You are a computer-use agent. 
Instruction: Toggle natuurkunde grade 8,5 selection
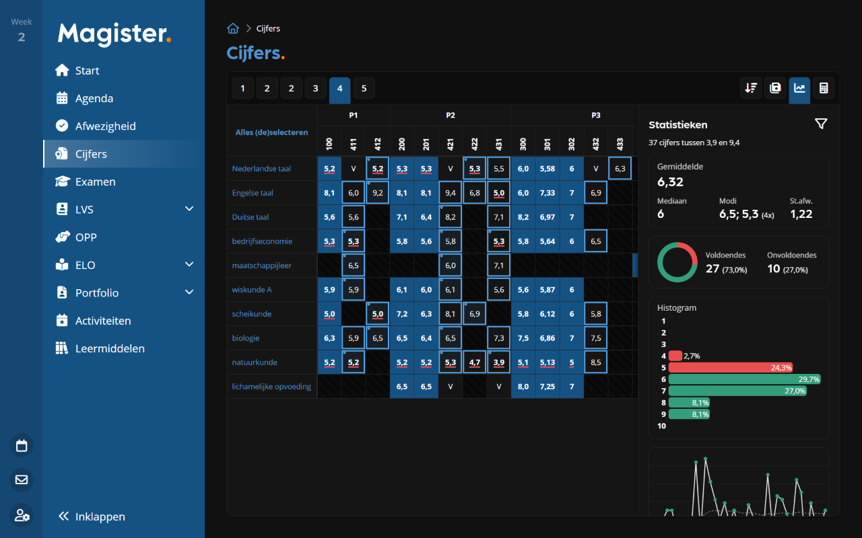[x=596, y=362]
